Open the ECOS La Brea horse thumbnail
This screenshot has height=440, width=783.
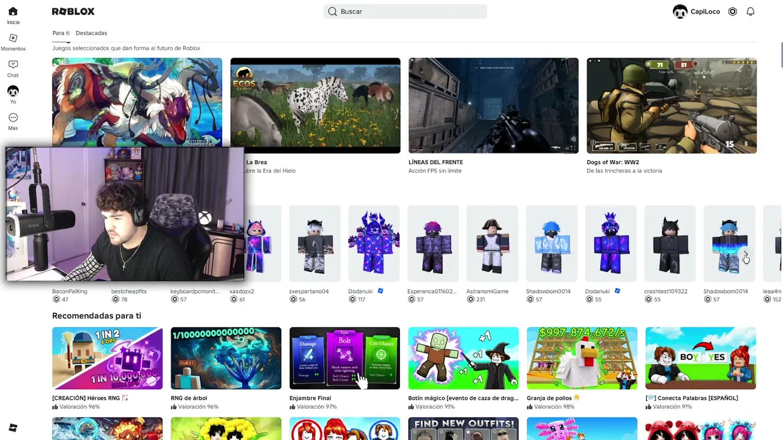(316, 106)
